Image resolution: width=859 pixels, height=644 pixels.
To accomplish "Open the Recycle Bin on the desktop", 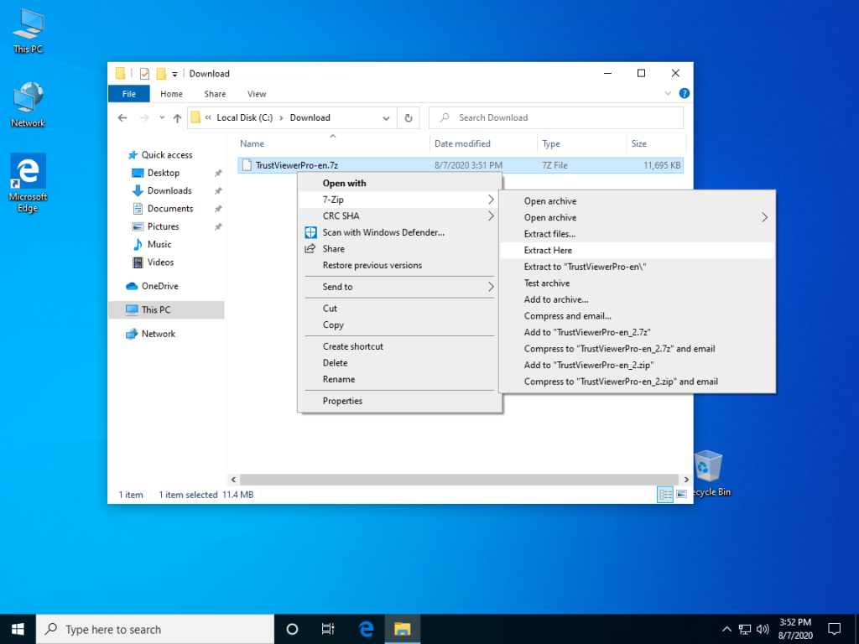I will tap(709, 473).
